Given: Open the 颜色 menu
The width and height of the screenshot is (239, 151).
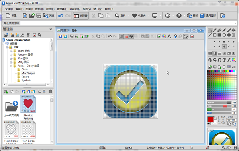Looking at the screenshot, I should [50, 9].
